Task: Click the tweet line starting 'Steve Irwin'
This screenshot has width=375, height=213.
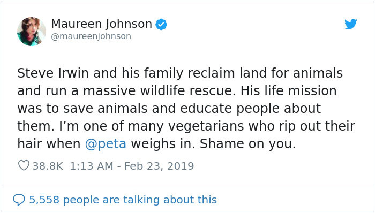Action: [x=180, y=73]
